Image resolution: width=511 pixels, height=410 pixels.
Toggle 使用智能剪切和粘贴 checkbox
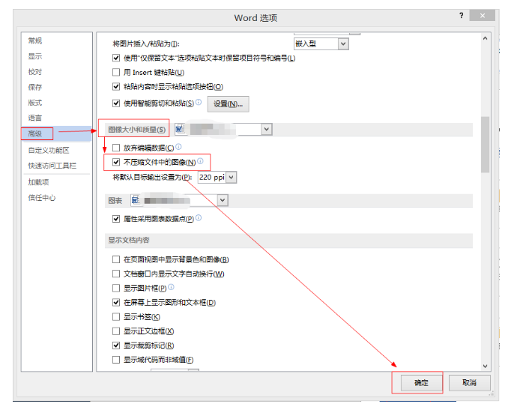click(116, 103)
